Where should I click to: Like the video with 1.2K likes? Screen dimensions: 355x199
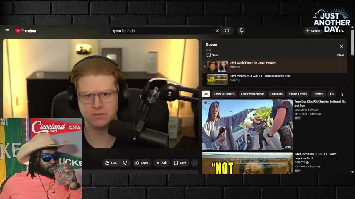(111, 163)
